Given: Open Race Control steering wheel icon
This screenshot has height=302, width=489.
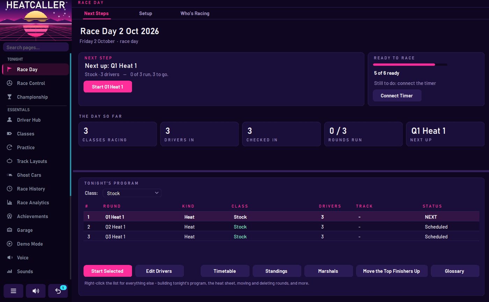Looking at the screenshot, I should [10, 83].
